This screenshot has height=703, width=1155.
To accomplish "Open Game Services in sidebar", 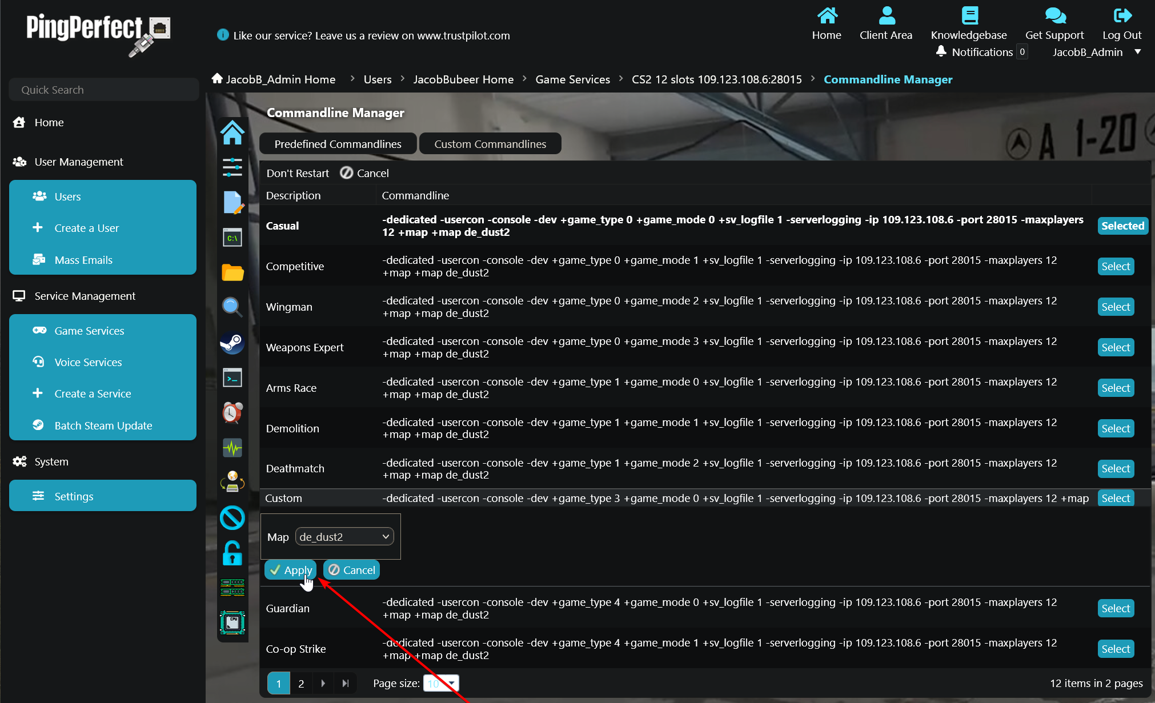I will [89, 331].
